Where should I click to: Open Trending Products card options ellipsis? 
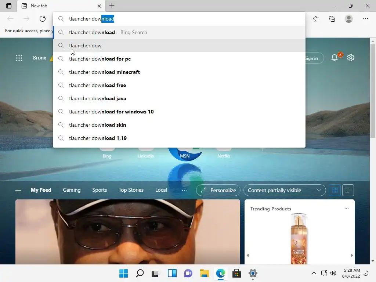(347, 208)
